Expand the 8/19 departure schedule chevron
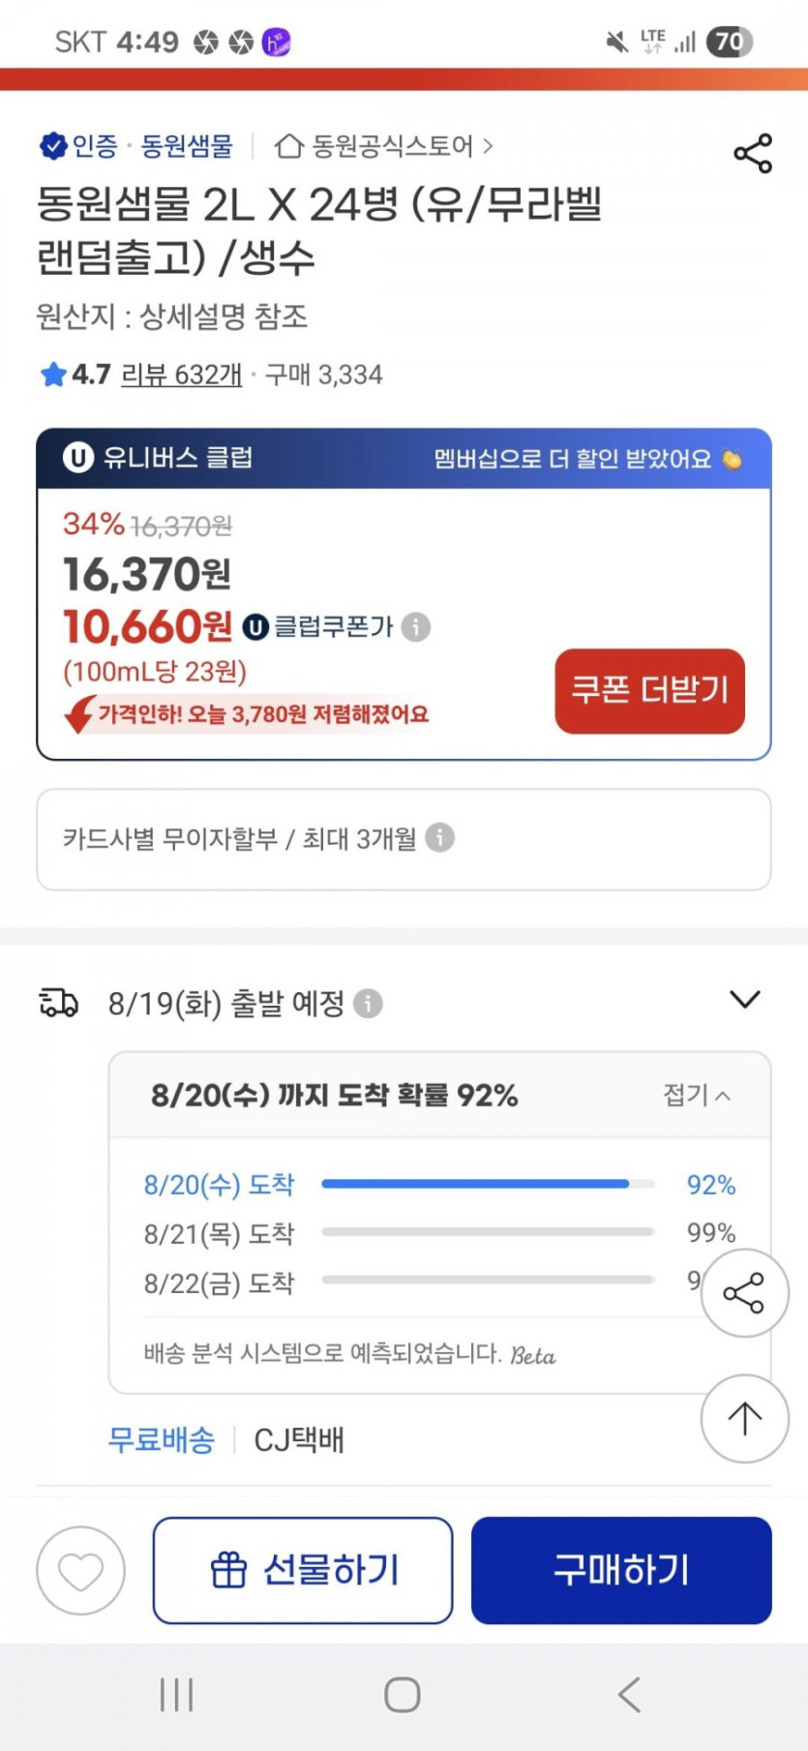The image size is (808, 1751). tap(744, 999)
